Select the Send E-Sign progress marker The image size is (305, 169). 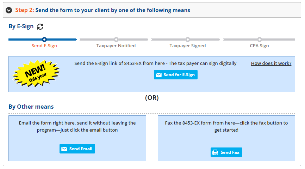click(x=44, y=40)
